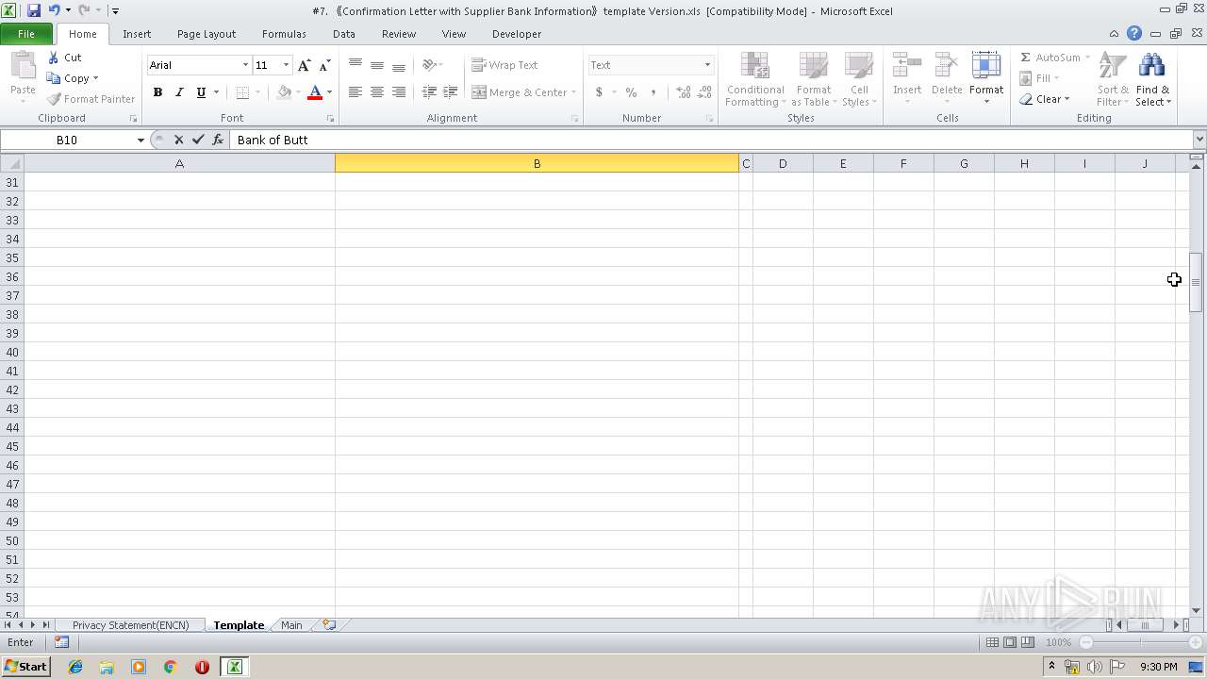Open the File tab

26,34
